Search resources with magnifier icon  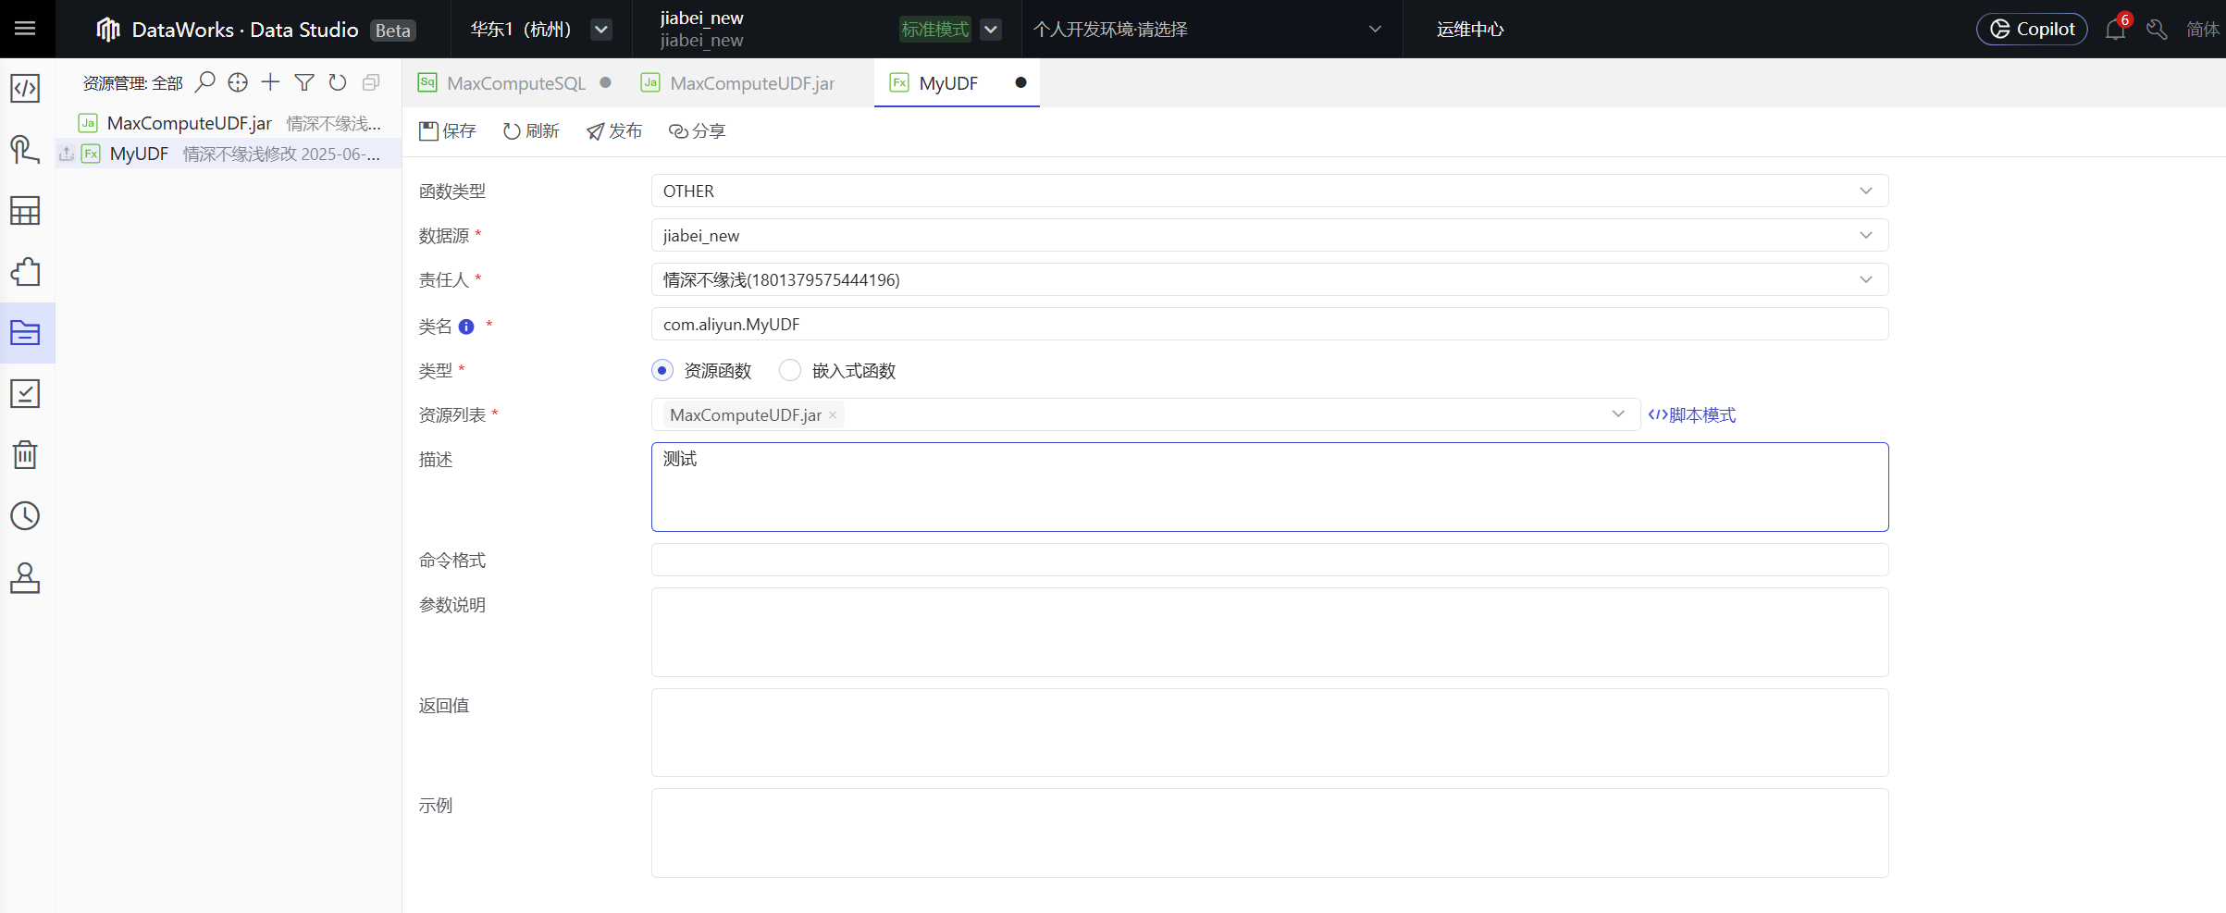pyautogui.click(x=205, y=82)
